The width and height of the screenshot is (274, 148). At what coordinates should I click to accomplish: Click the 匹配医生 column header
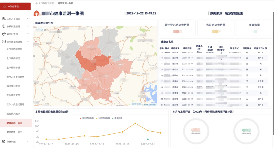click(247, 49)
